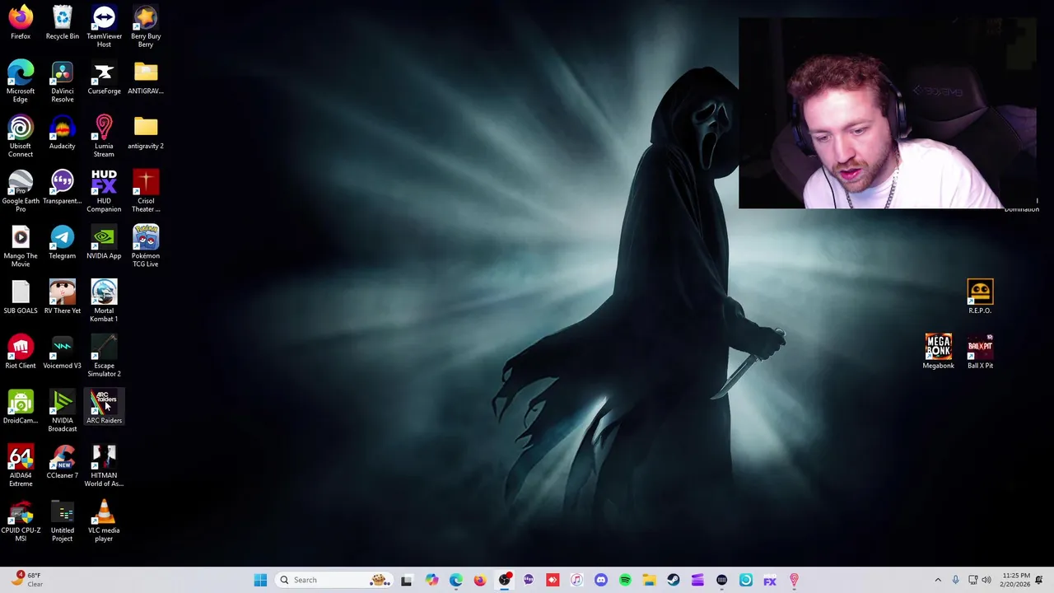
Task: Open iTunes music app from the taskbar
Action: pos(576,580)
